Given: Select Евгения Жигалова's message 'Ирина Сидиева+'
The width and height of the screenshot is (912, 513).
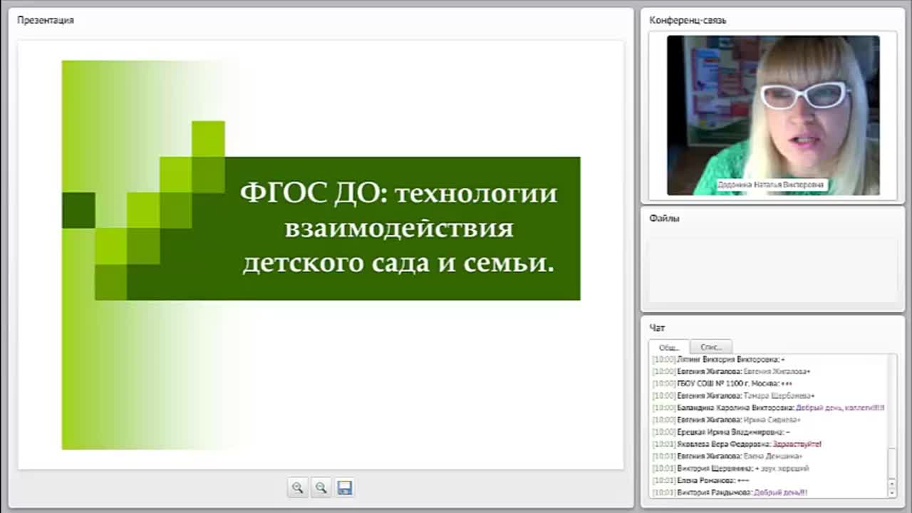Looking at the screenshot, I should pyautogui.click(x=727, y=420).
